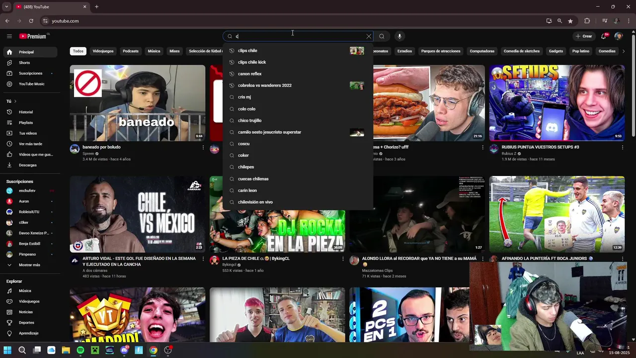636x358 pixels.
Task: Open RUBIUS PUNTUA VUESTROS SETUPS thumbnail
Action: [x=557, y=103]
